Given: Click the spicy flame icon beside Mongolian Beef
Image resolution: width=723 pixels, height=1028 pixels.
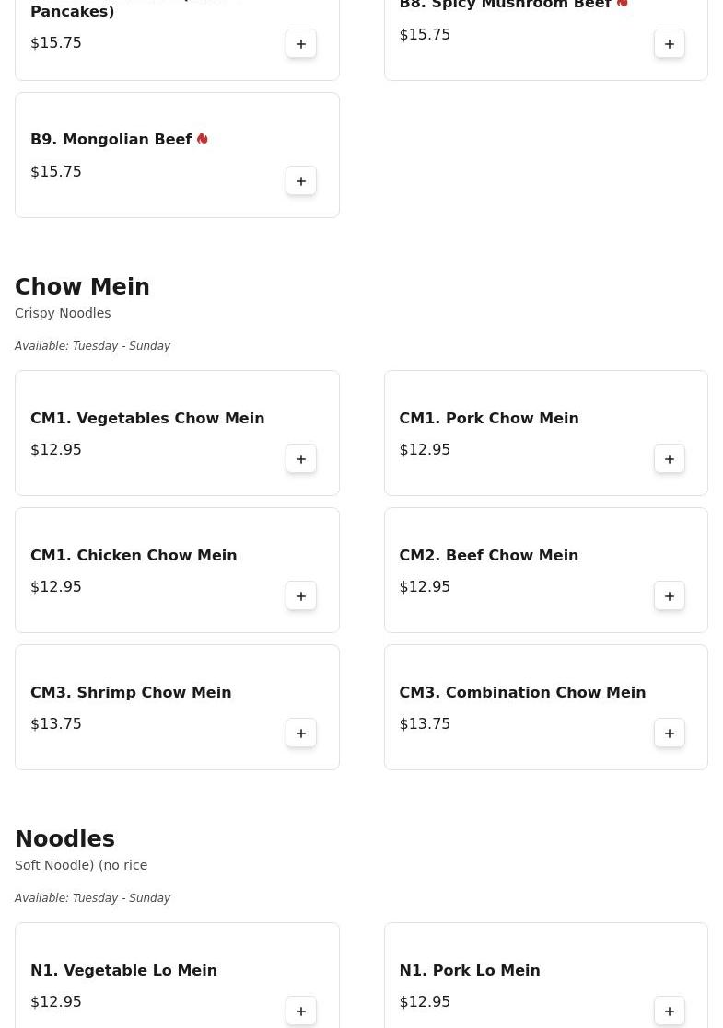Looking at the screenshot, I should 203,139.
